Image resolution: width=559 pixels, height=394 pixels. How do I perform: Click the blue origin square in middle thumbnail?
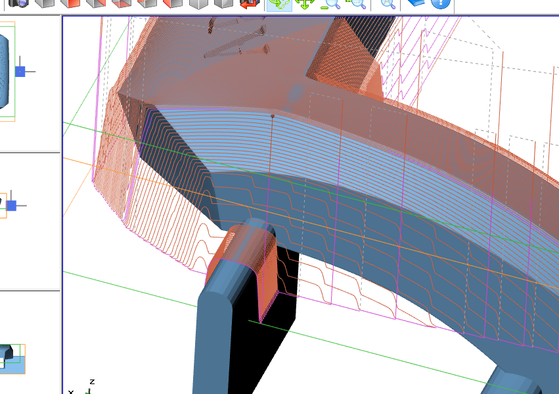coord(11,205)
